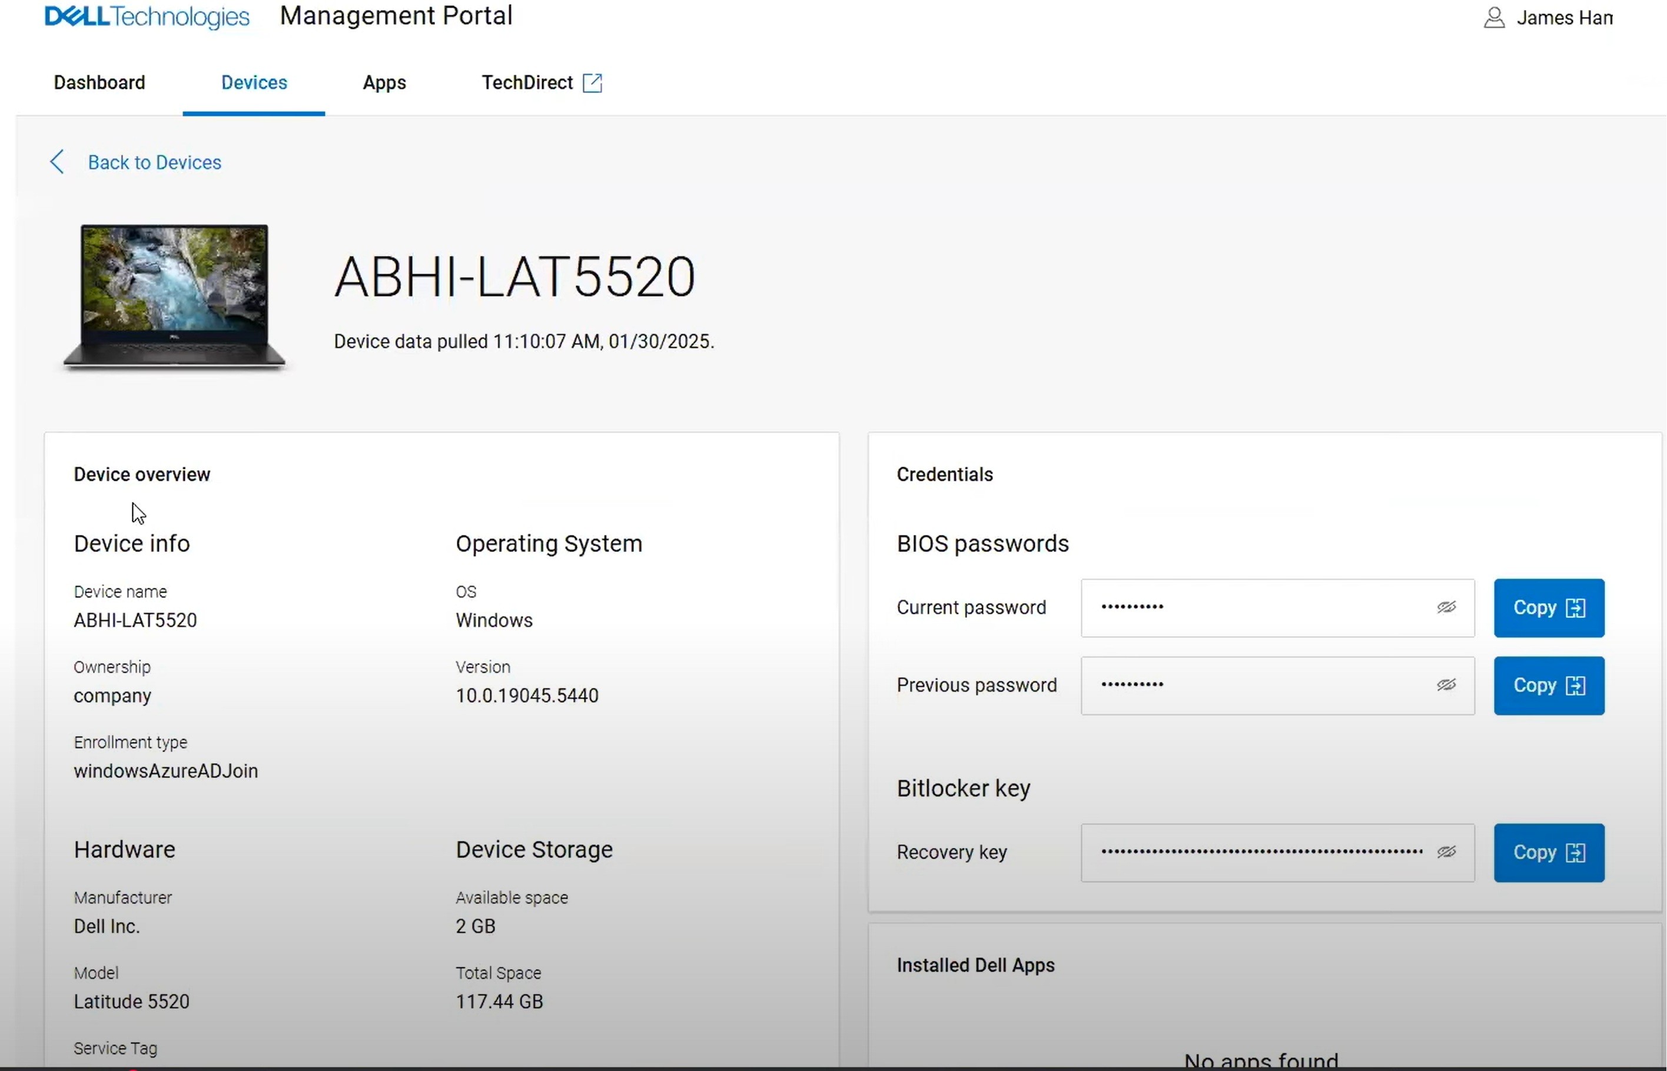Click the back chevron beside Back to Devices
The image size is (1667, 1071).
tap(57, 161)
